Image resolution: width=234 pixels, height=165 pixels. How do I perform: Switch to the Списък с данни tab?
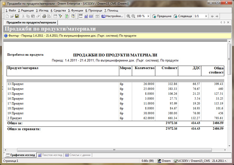point(78,155)
